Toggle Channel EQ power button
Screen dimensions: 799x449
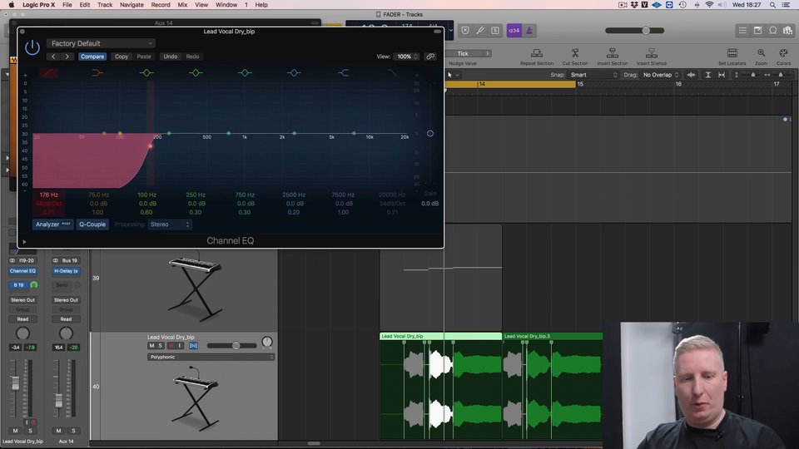[32, 47]
